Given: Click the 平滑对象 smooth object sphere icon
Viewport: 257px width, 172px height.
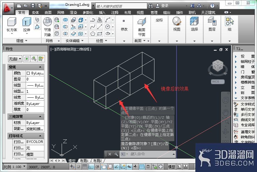Looking at the screenshot, I should (x=47, y=22).
